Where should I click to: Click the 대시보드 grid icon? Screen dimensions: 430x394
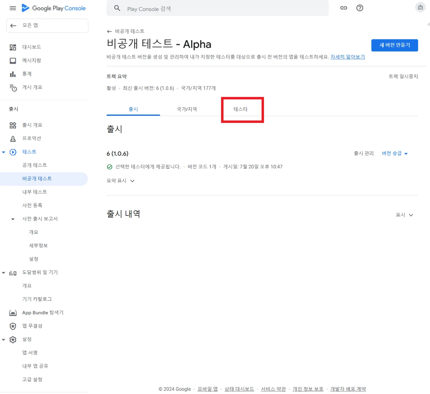(13, 47)
